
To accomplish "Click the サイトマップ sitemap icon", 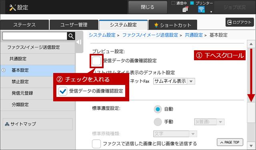I will point(7,124).
